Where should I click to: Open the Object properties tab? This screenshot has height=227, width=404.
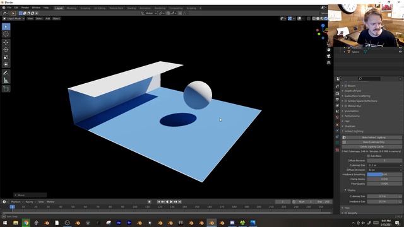(x=337, y=125)
